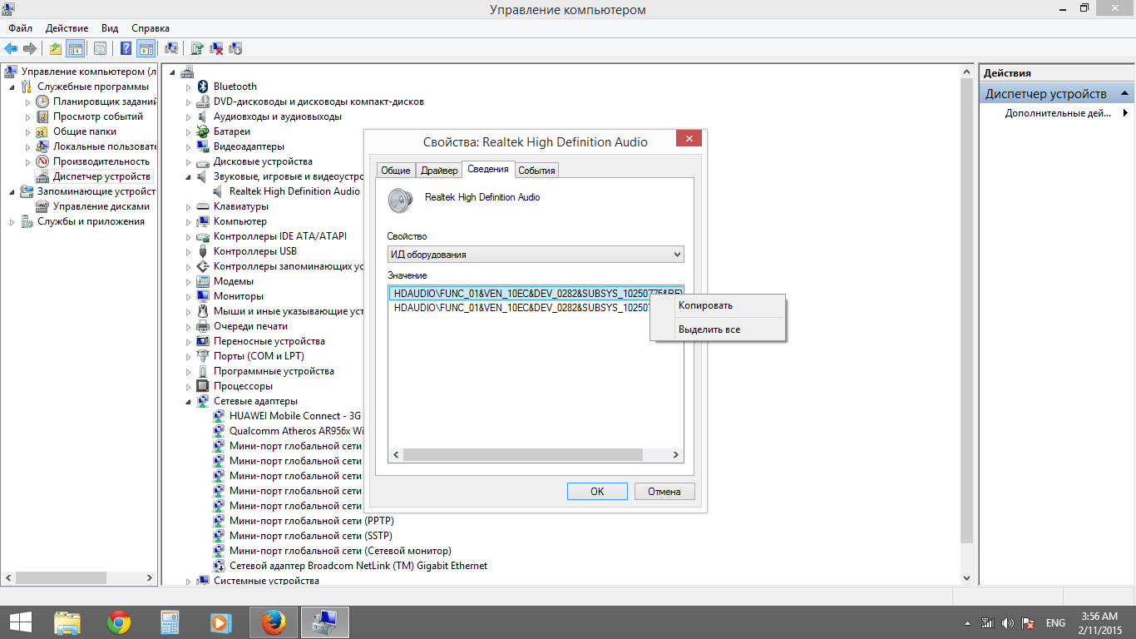Click the Uninstall device icon with red X
1136x639 pixels.
pos(216,48)
